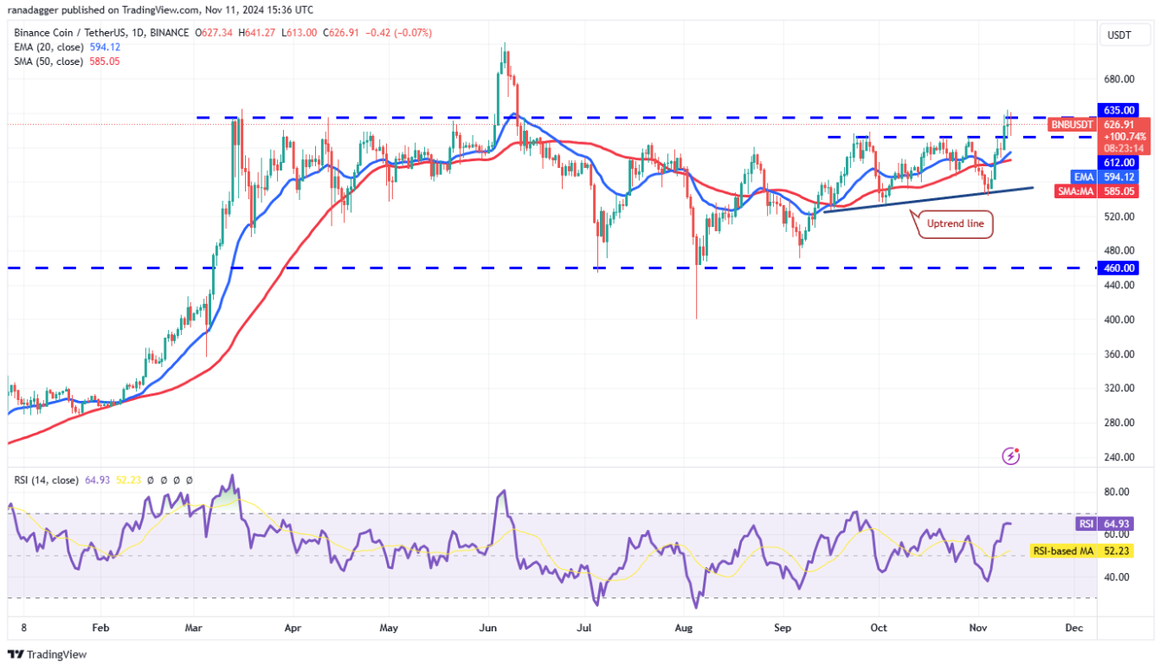Screen dimensions: 1160x665
Task: Click the Dec label on time axis
Action: point(1074,627)
